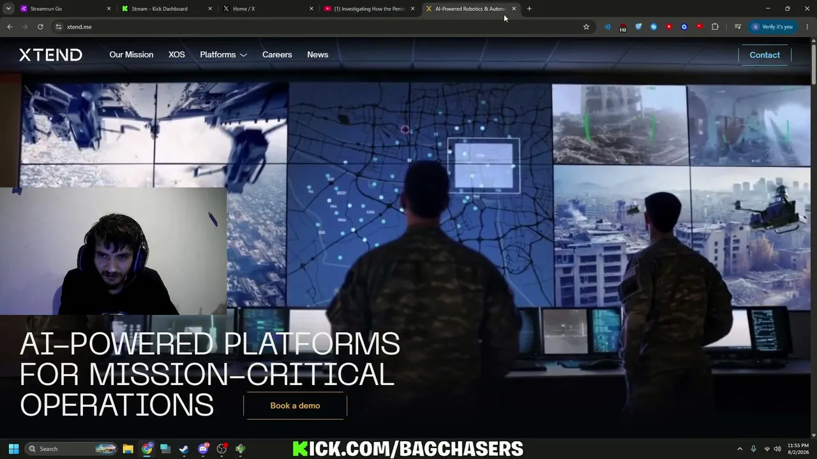Click the taskbar Search box
This screenshot has width=817, height=459.
pyautogui.click(x=71, y=449)
